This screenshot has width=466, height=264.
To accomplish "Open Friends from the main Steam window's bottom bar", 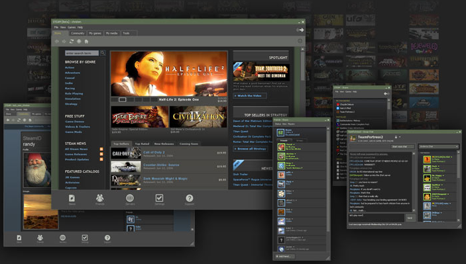I will pyautogui.click(x=100, y=200).
